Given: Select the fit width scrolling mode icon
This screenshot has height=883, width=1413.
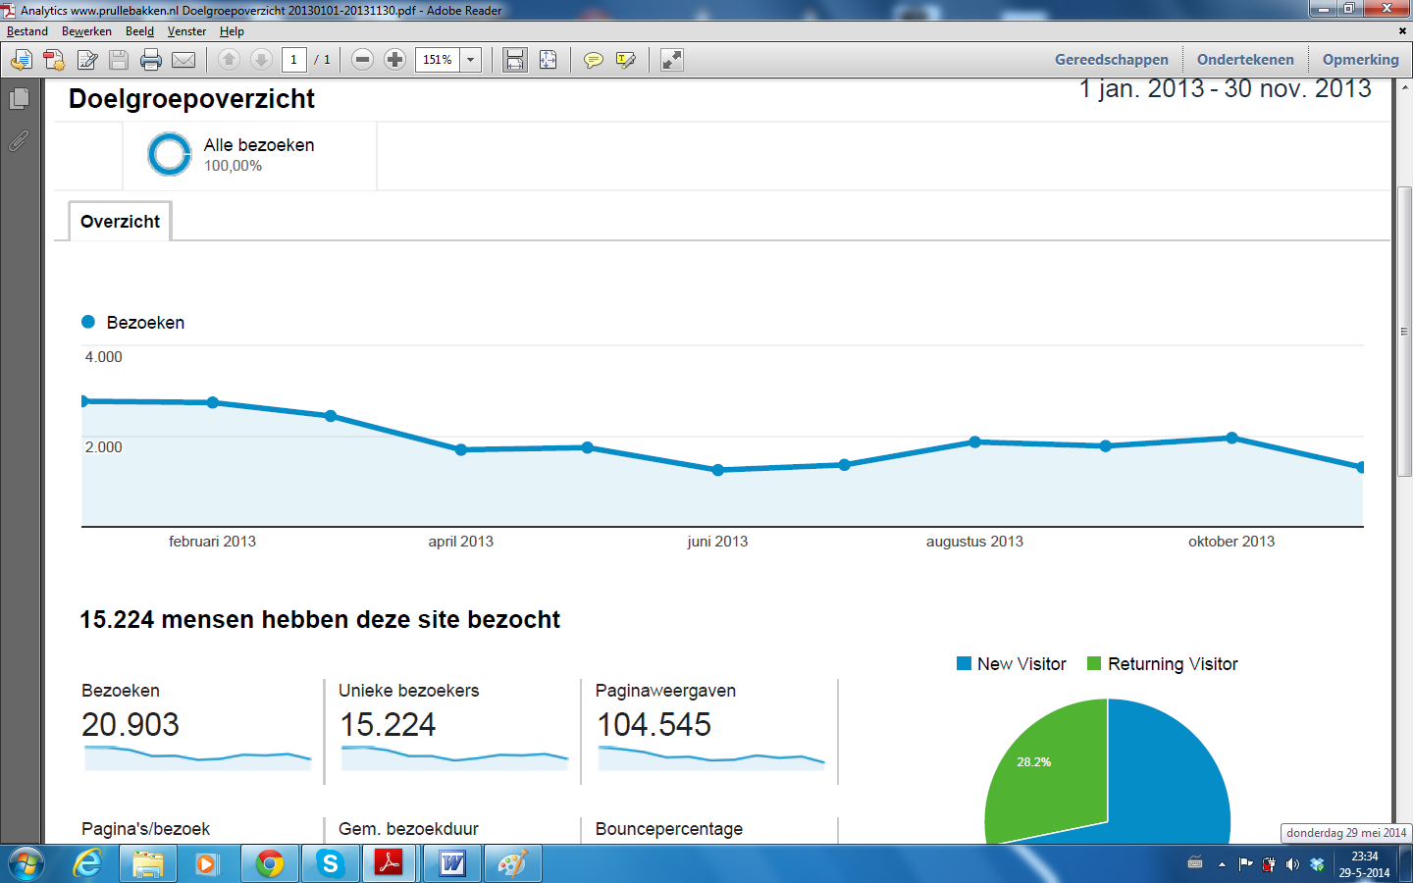Looking at the screenshot, I should [x=515, y=60].
